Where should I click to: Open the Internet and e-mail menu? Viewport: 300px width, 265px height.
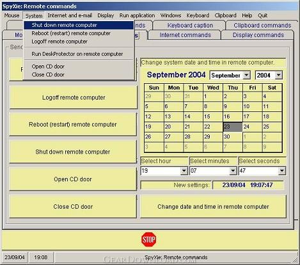[x=70, y=15]
